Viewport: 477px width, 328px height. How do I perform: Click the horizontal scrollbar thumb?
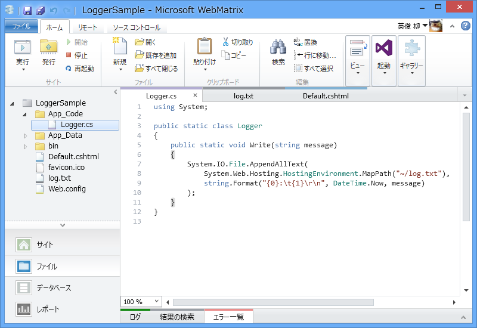273,302
